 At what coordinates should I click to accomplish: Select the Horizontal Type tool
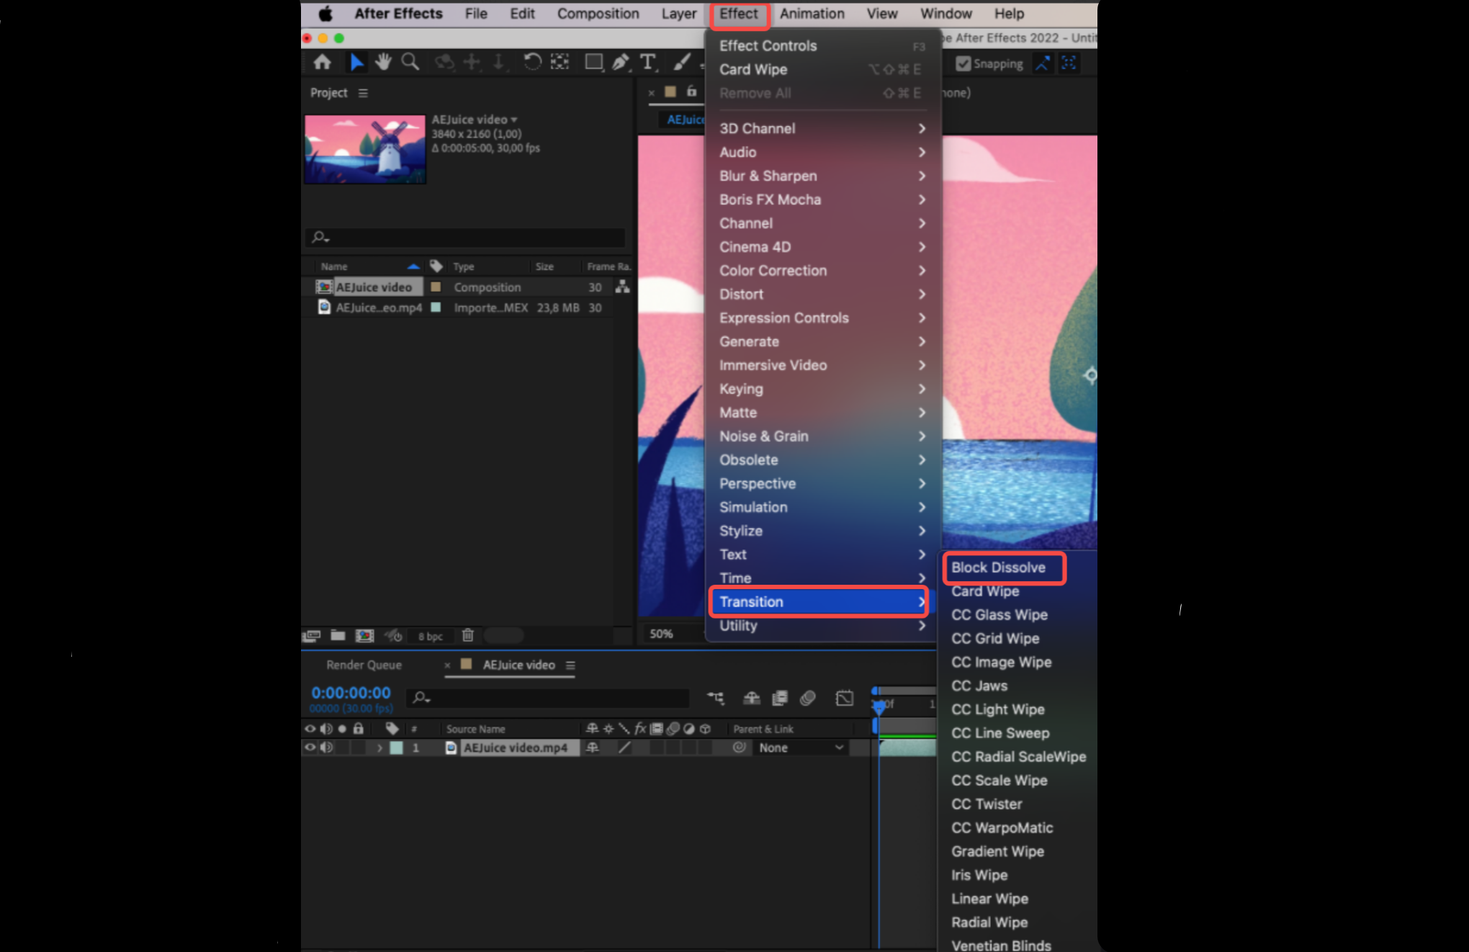(647, 62)
